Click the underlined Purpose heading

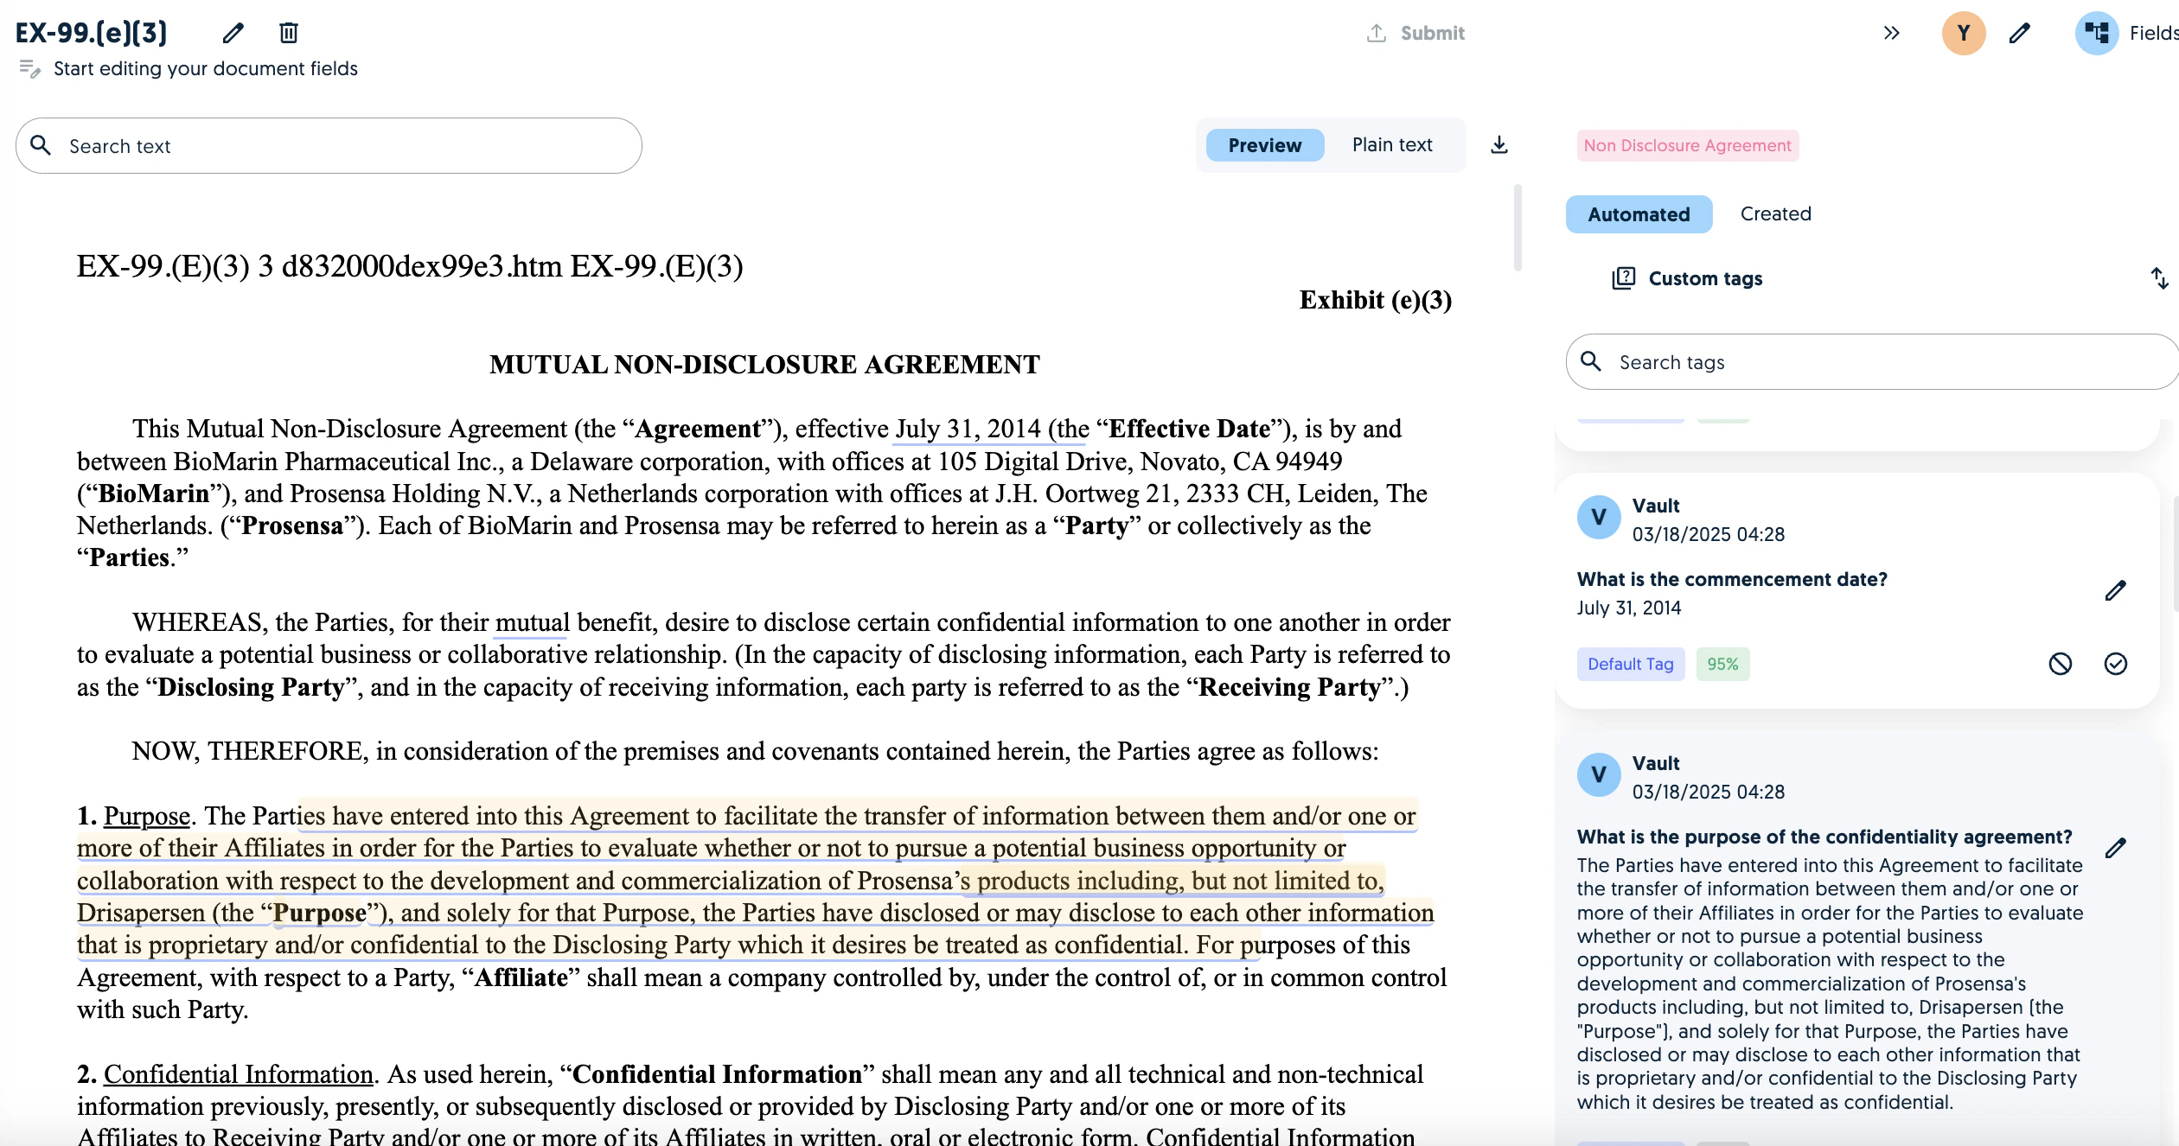click(x=147, y=816)
